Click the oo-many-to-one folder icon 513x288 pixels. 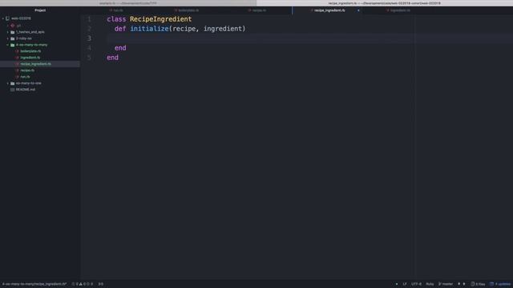tap(13, 83)
